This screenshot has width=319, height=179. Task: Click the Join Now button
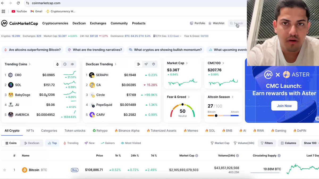point(284,106)
